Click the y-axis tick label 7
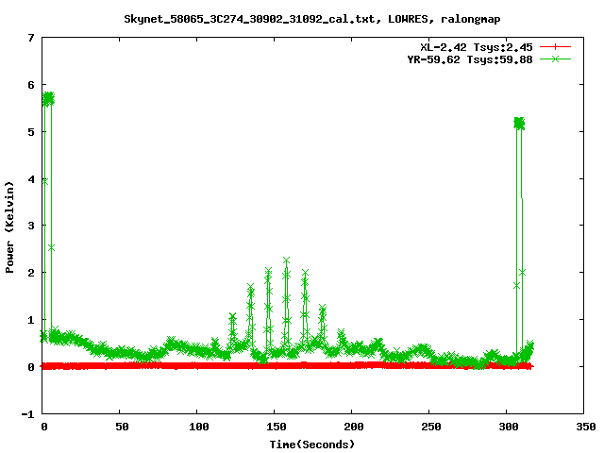 point(31,38)
